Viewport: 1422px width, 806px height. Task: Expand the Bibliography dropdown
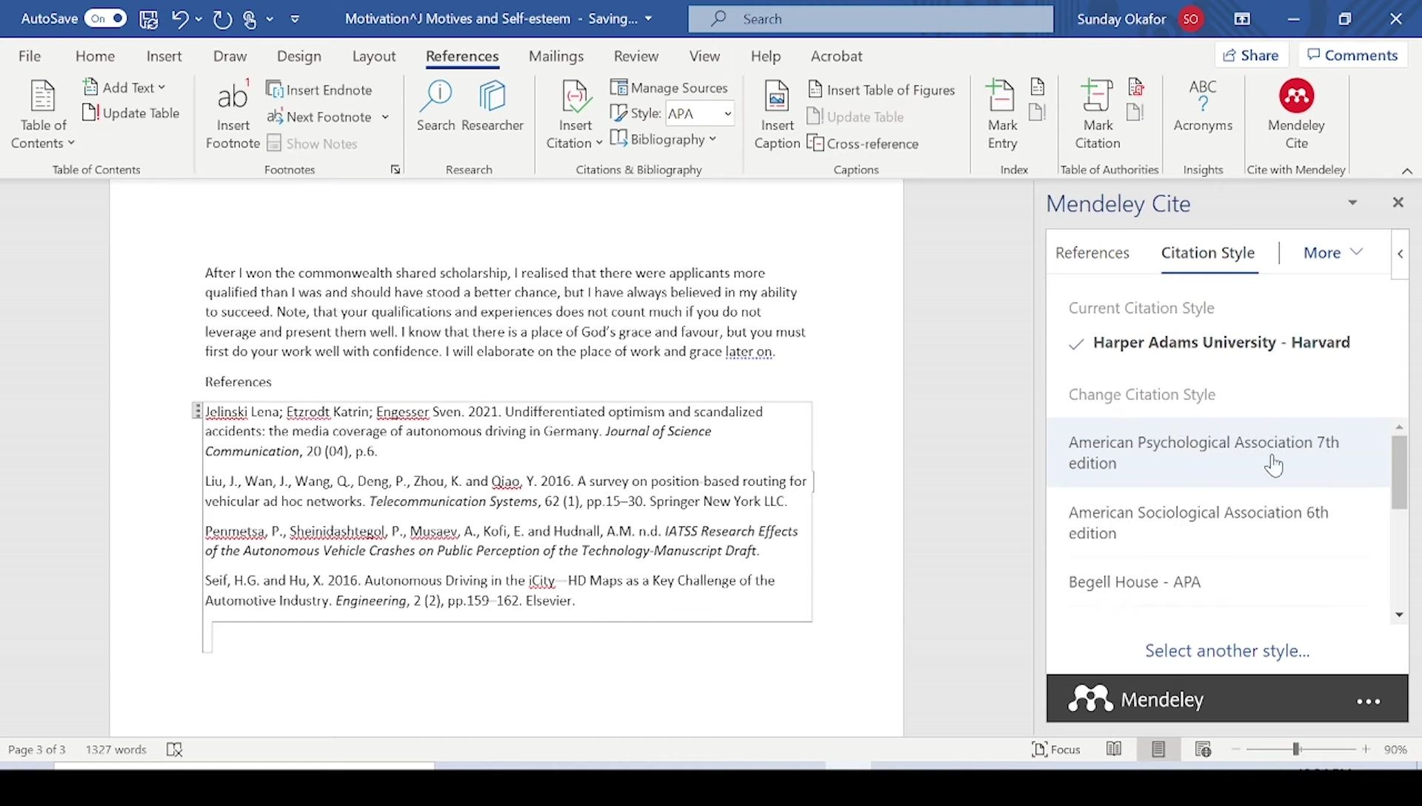(x=664, y=139)
